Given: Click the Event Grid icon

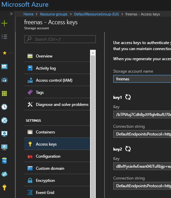Looking at the screenshot, I should [30, 193].
